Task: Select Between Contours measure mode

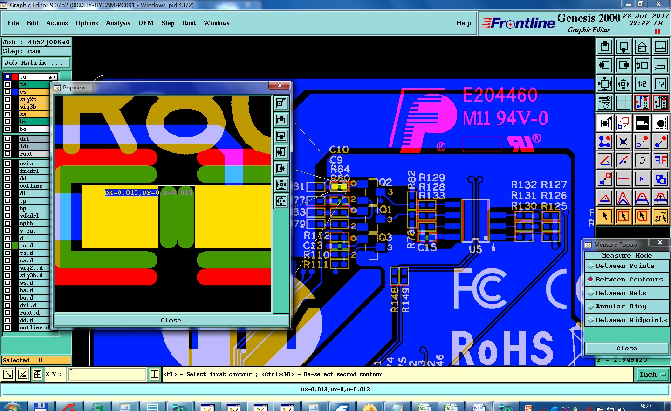Action: point(627,280)
